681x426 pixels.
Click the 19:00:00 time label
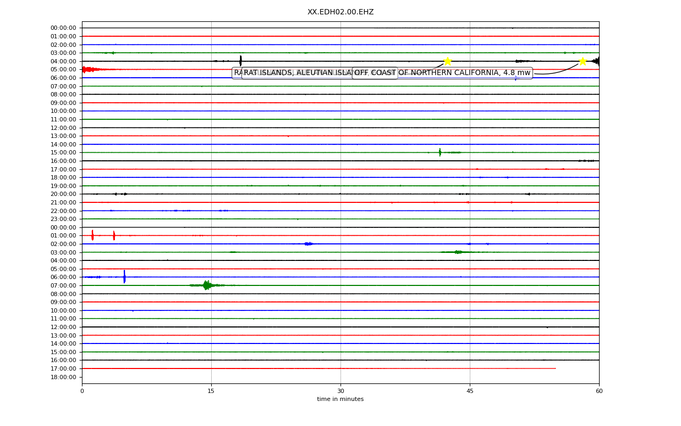(x=63, y=186)
